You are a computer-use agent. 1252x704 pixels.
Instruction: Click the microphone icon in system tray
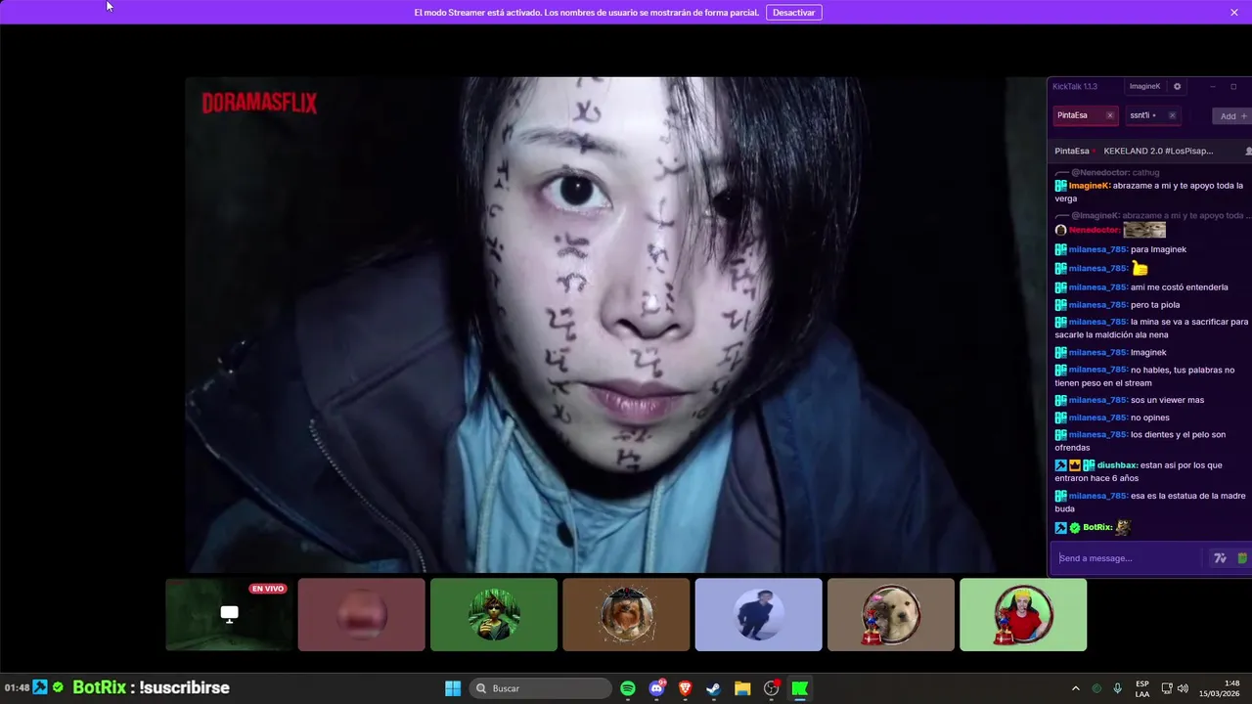click(1118, 688)
